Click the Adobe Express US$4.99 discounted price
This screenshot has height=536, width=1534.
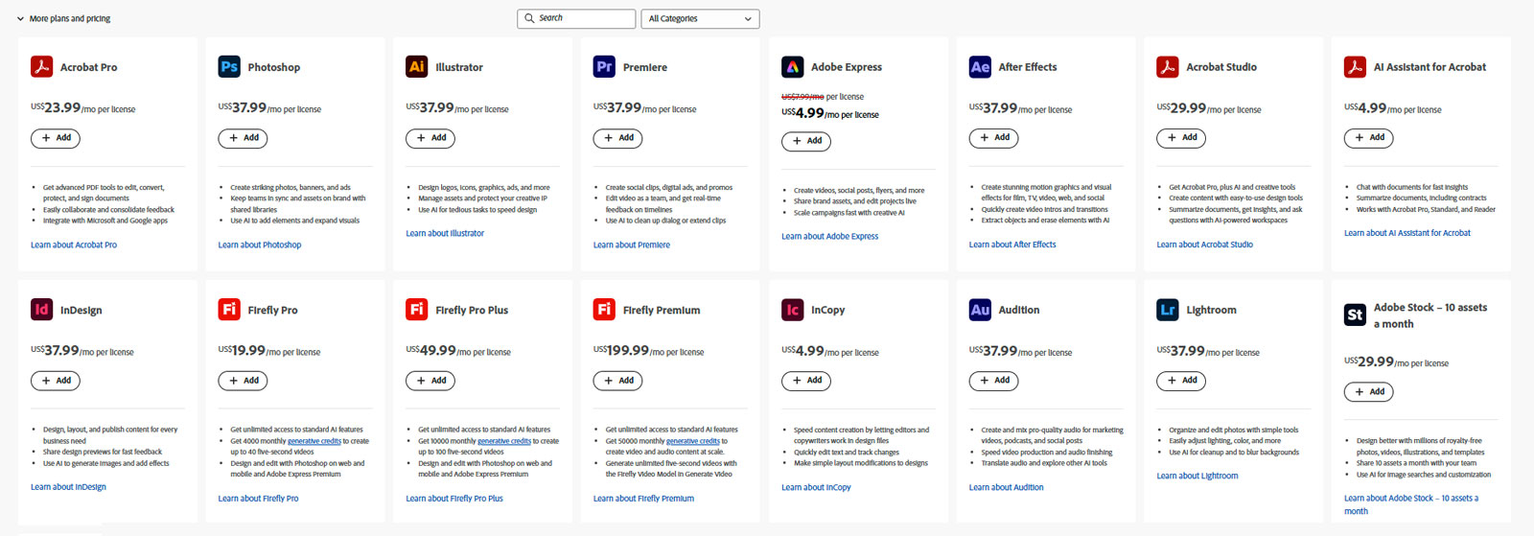tap(802, 113)
